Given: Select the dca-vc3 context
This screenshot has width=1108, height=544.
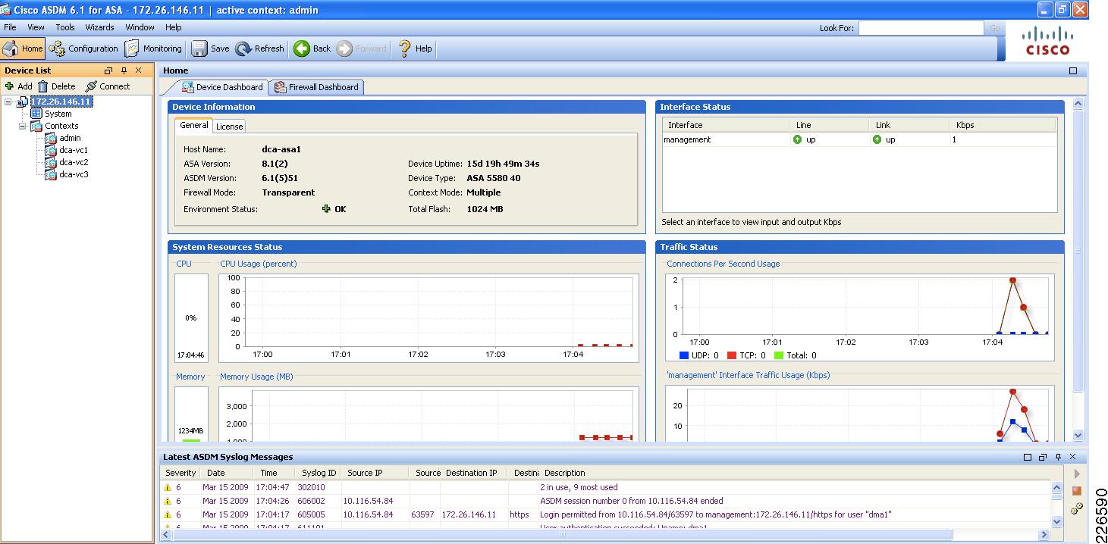Looking at the screenshot, I should (x=74, y=174).
